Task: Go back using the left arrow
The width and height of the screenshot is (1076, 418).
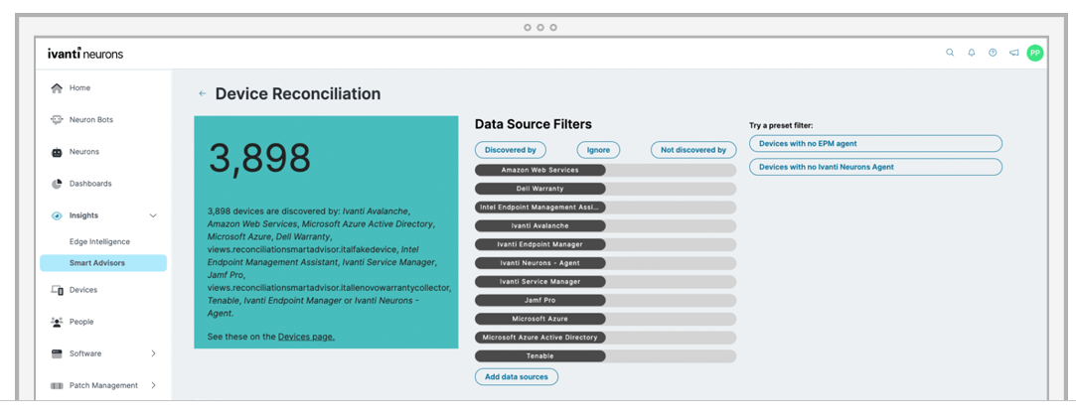Action: point(203,94)
